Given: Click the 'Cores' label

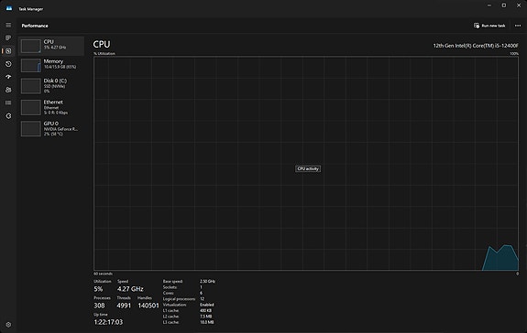Looking at the screenshot, I should (169, 293).
